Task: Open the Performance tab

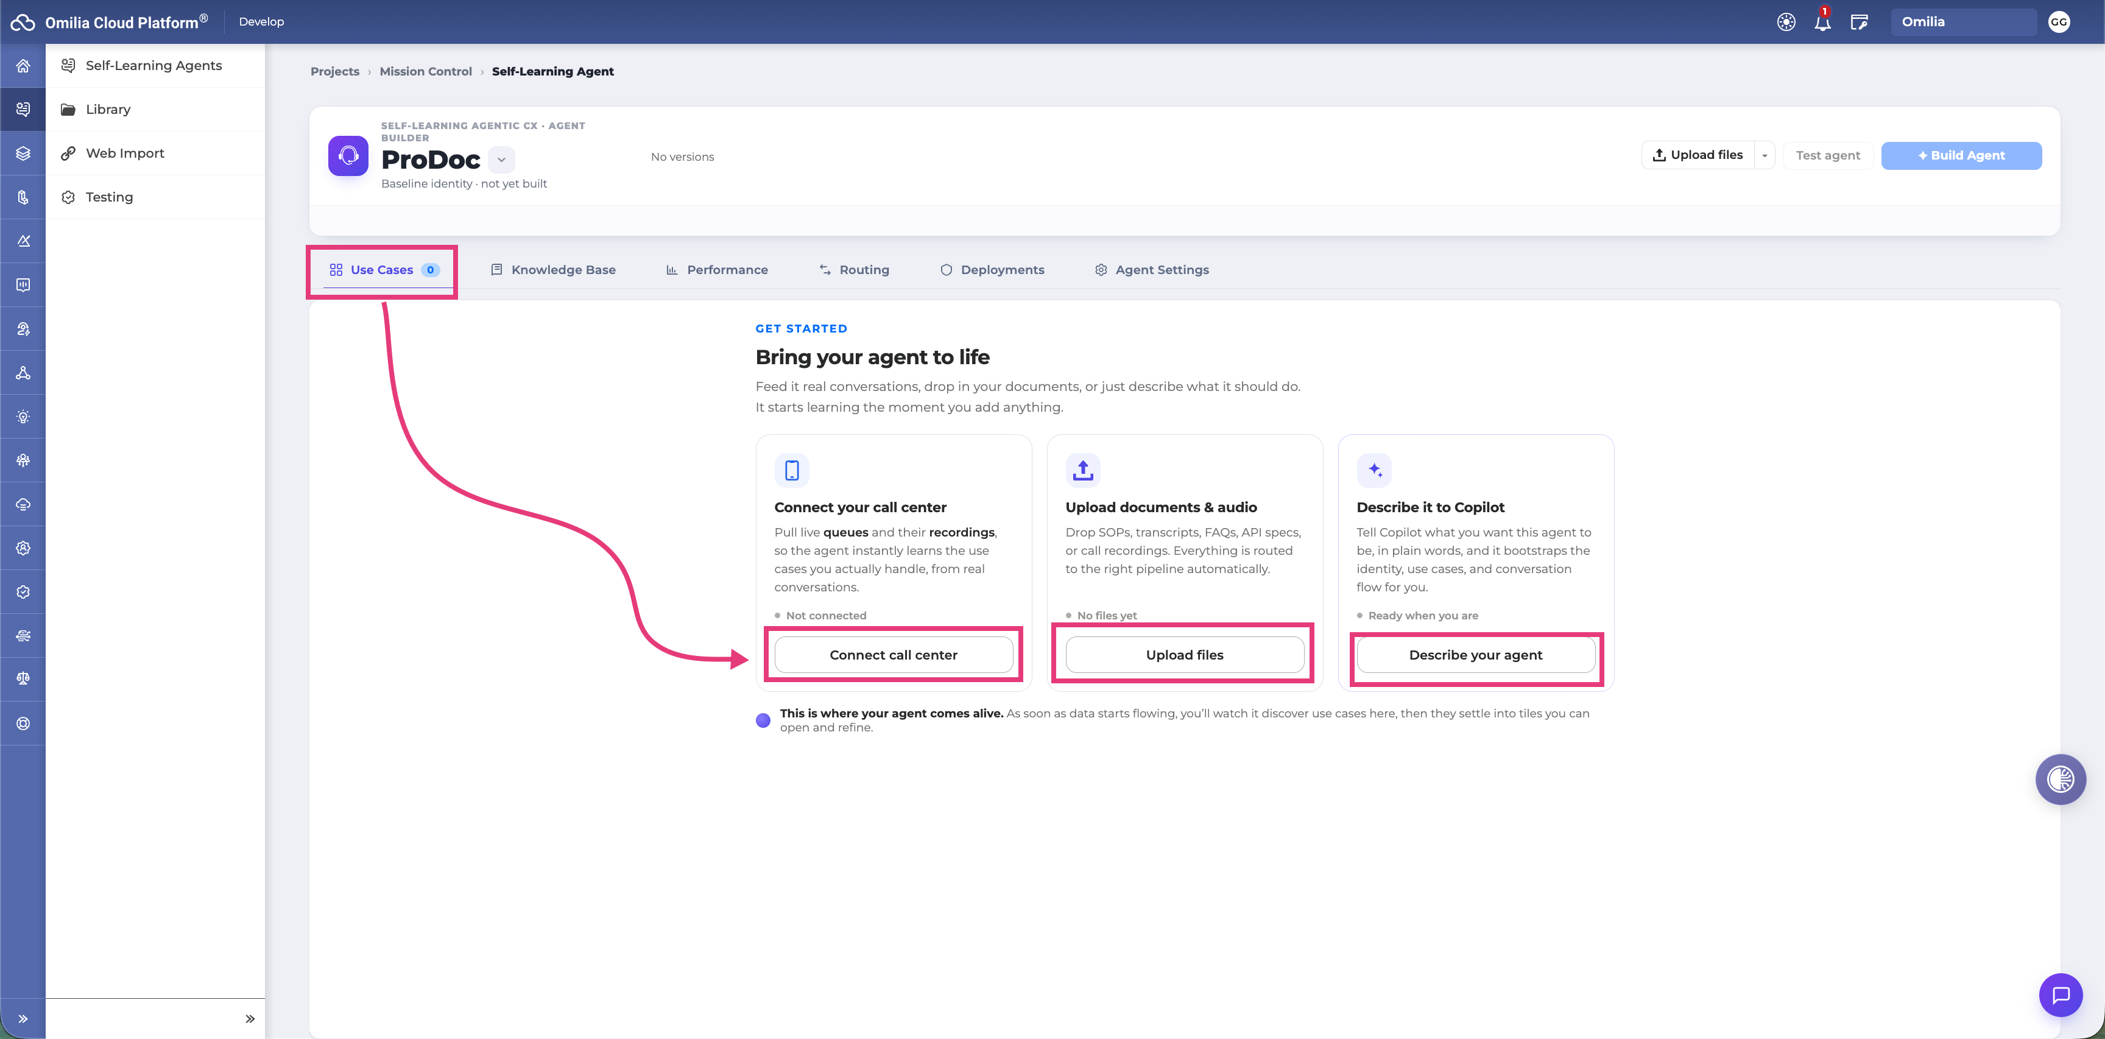Action: point(717,270)
